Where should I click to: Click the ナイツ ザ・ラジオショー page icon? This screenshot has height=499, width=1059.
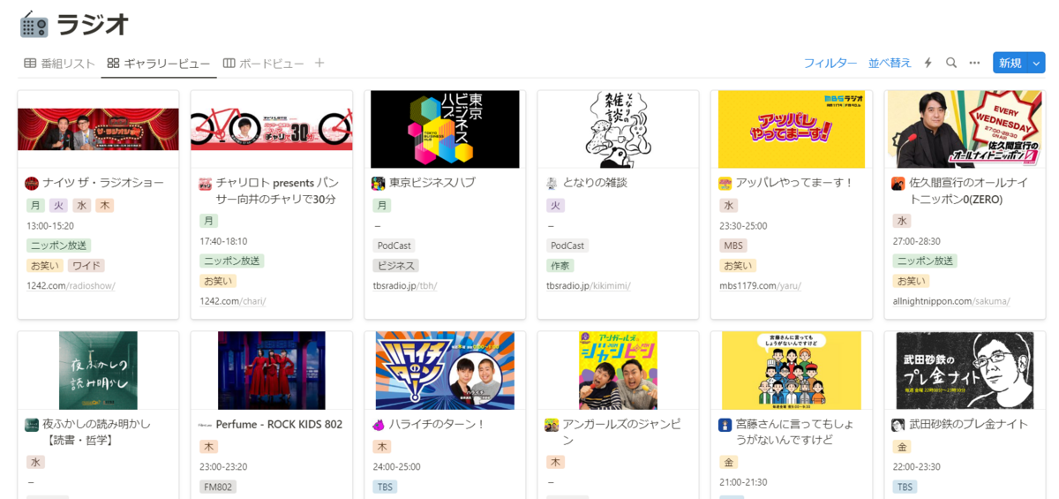[32, 183]
